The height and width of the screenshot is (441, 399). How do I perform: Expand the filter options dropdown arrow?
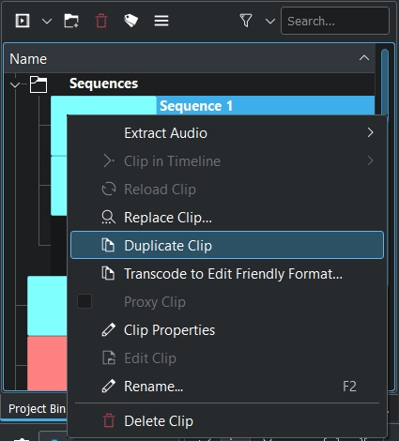click(x=270, y=22)
